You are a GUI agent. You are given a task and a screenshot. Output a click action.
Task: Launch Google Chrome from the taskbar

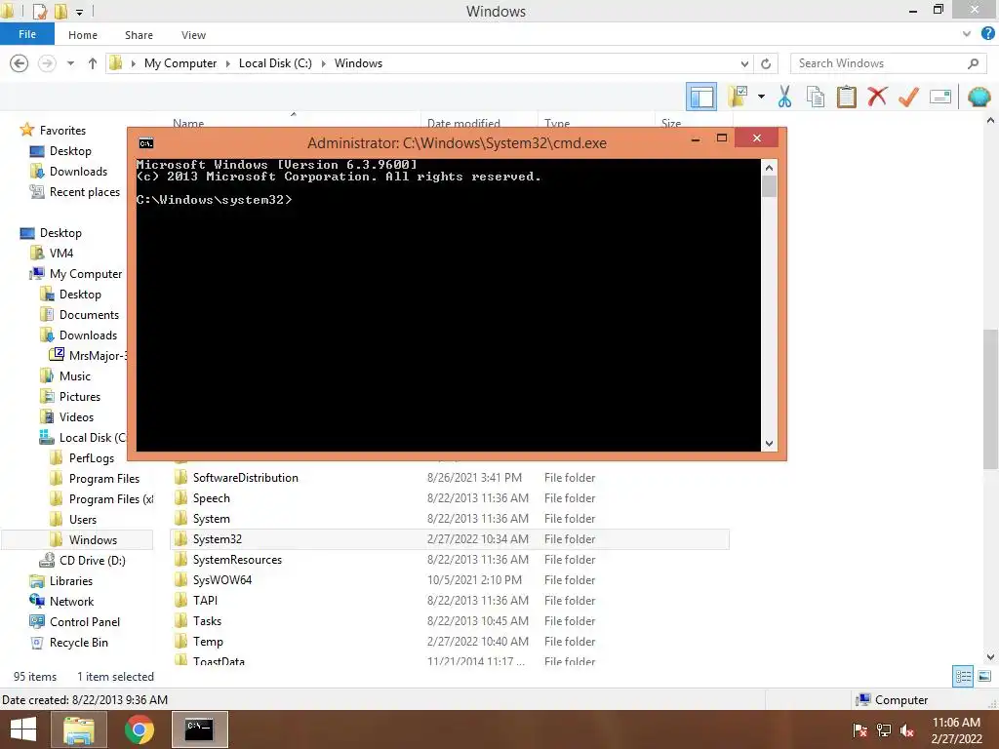pyautogui.click(x=139, y=729)
